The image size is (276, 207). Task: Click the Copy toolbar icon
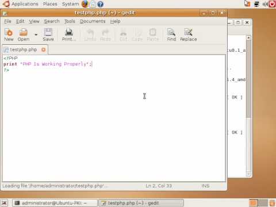[x=137, y=34]
